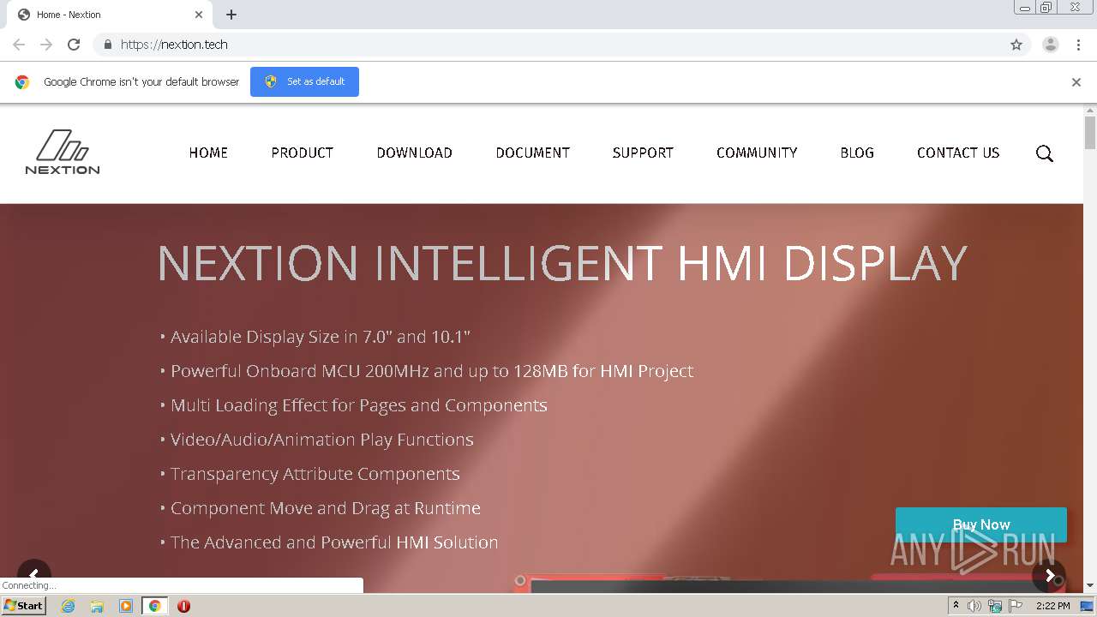This screenshot has width=1097, height=617.
Task: Open the CONTACT US page
Action: click(x=958, y=153)
